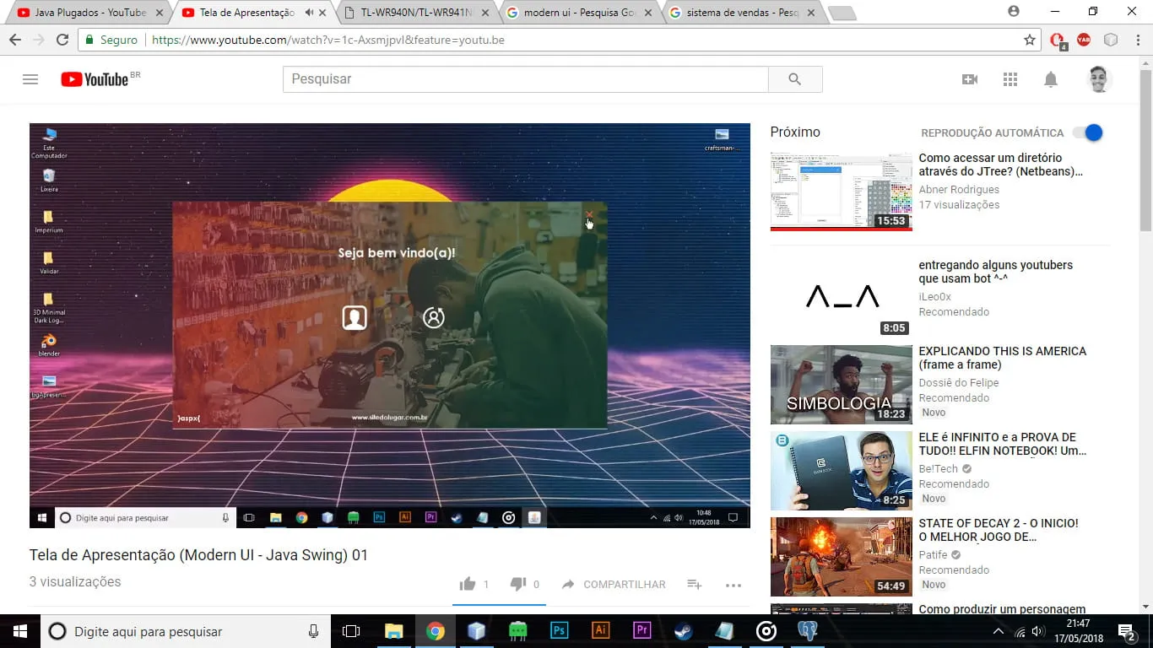This screenshot has width=1153, height=648.
Task: Open the EXPLICANDO THIS IS AMERICA video link
Action: [1002, 358]
